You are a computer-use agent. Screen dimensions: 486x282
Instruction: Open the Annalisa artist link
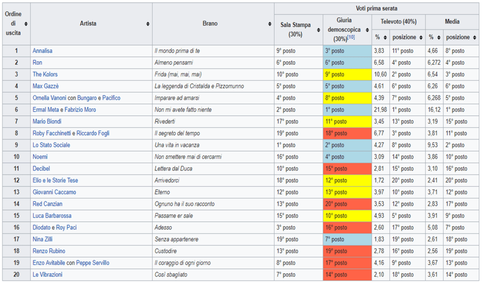tap(42, 51)
